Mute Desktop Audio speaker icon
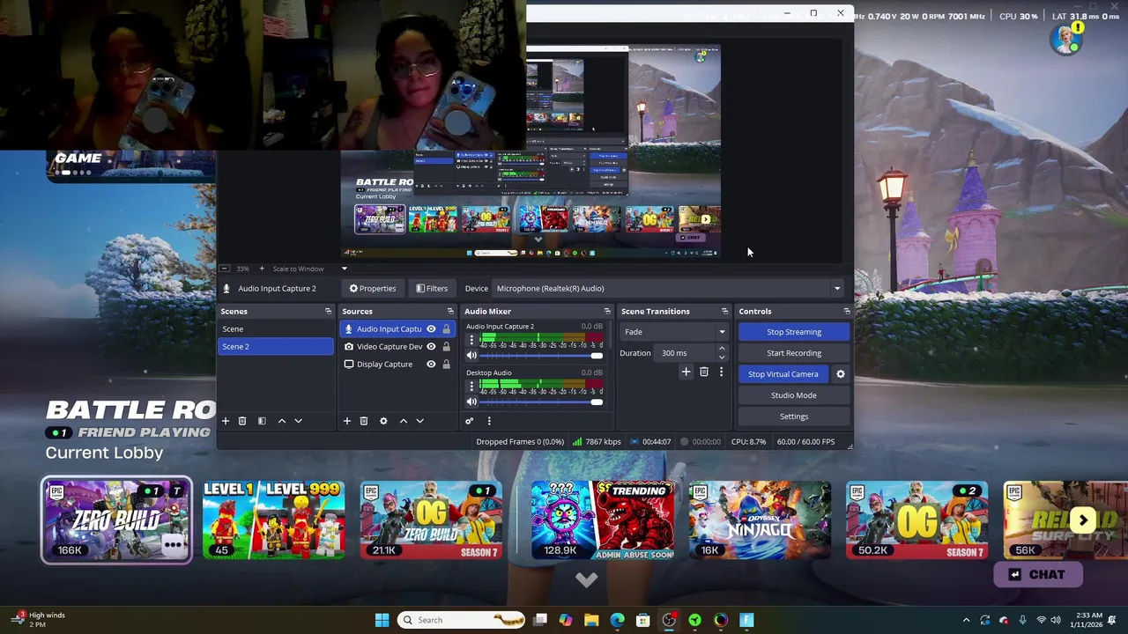Viewport: 1128px width, 634px height. click(x=471, y=402)
